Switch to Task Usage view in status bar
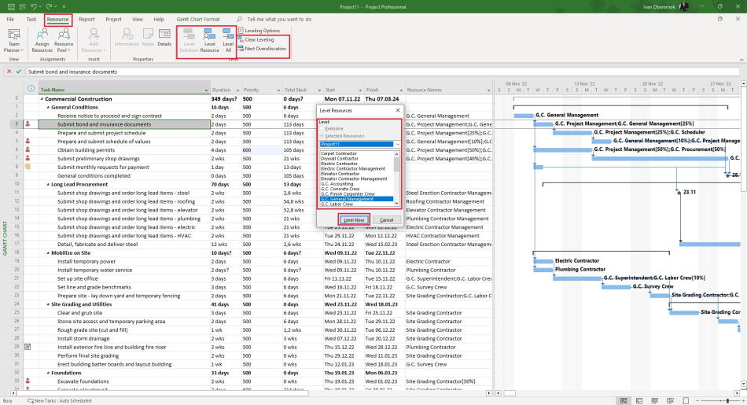This screenshot has width=747, height=405. pyautogui.click(x=638, y=401)
